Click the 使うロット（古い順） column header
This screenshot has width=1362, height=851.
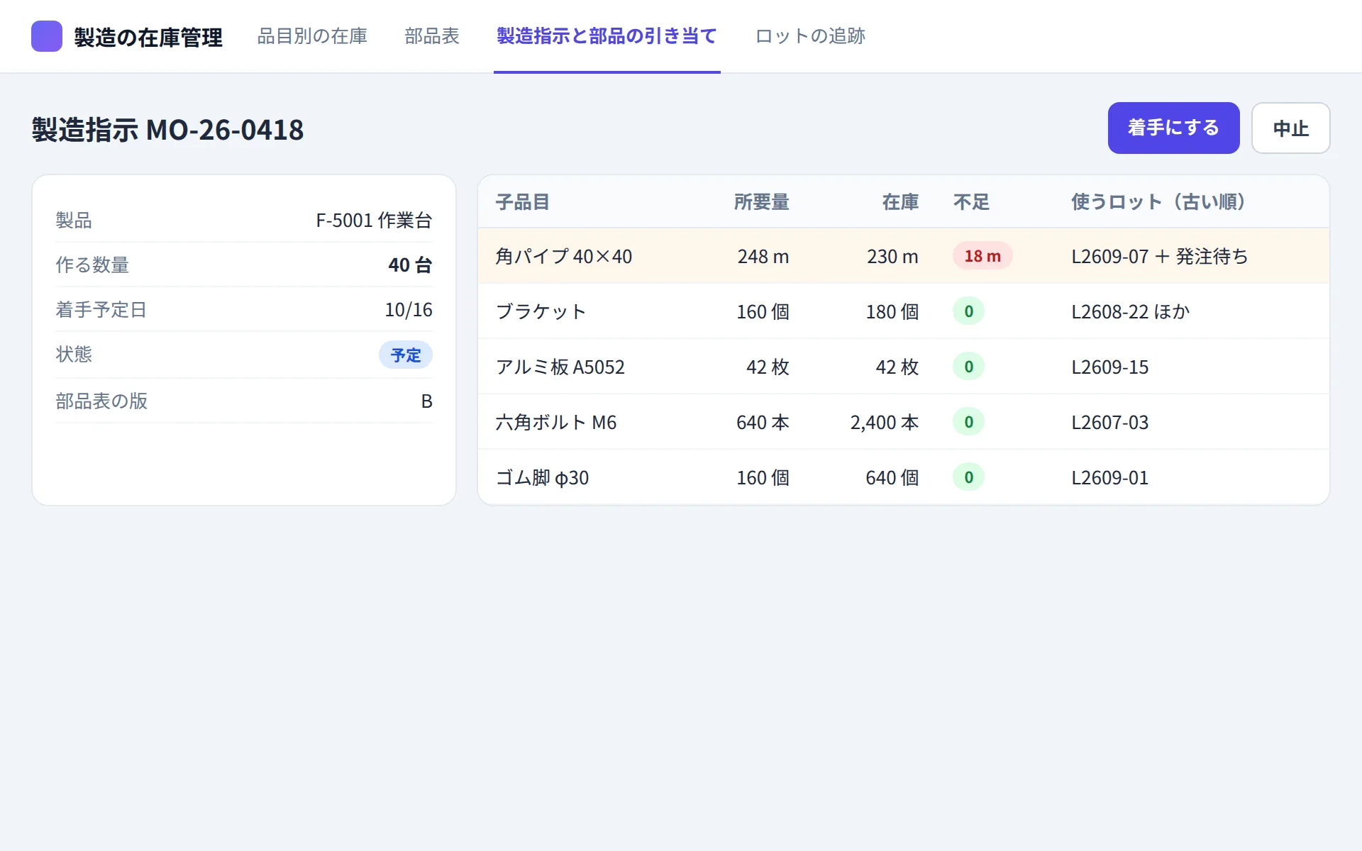click(x=1158, y=202)
